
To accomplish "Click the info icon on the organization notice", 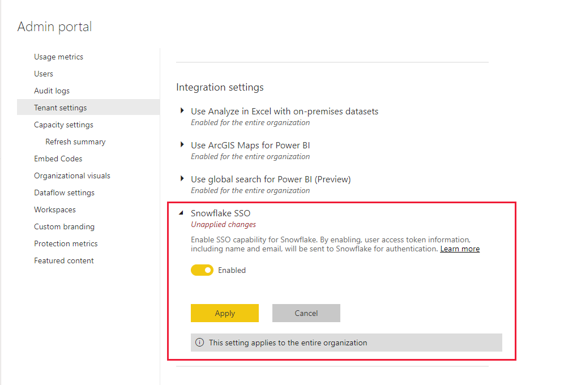I will 199,343.
